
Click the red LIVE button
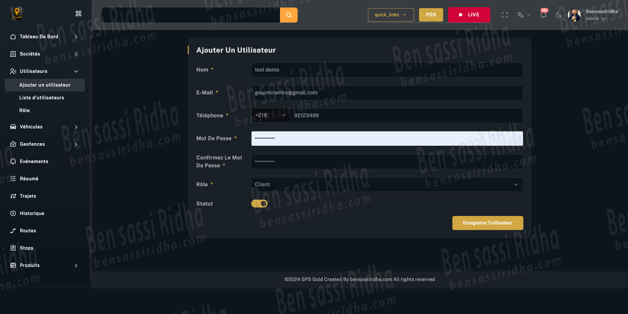coord(469,15)
